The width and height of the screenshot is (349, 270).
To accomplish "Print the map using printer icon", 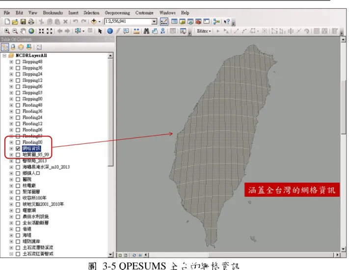I will tap(31, 22).
